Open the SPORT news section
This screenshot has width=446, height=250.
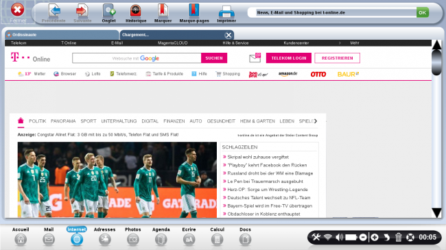click(x=89, y=121)
